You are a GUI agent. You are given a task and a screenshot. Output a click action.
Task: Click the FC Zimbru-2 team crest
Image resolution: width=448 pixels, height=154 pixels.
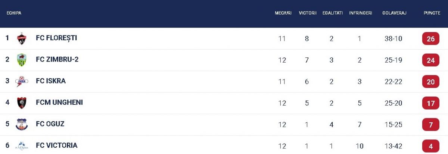point(22,60)
